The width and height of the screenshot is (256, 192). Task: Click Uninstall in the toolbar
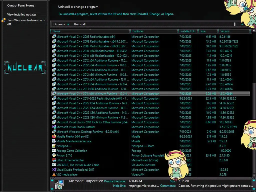[80, 24]
